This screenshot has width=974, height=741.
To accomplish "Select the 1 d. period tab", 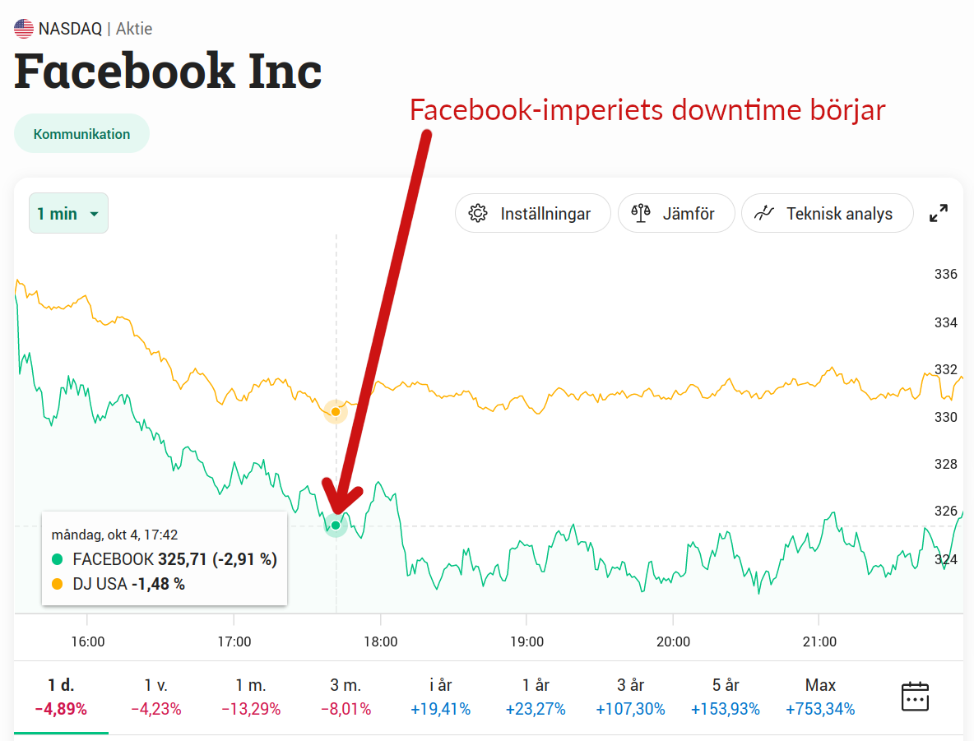I will pyautogui.click(x=61, y=696).
